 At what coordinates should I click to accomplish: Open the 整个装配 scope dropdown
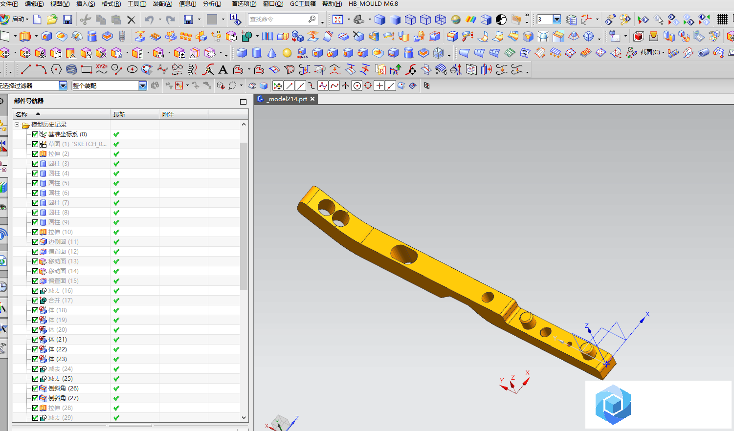pyautogui.click(x=142, y=86)
